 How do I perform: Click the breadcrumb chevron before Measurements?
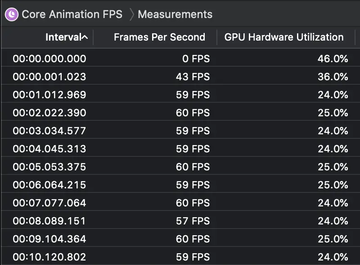pyautogui.click(x=131, y=14)
